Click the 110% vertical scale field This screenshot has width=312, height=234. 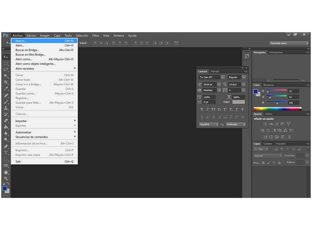209,97
